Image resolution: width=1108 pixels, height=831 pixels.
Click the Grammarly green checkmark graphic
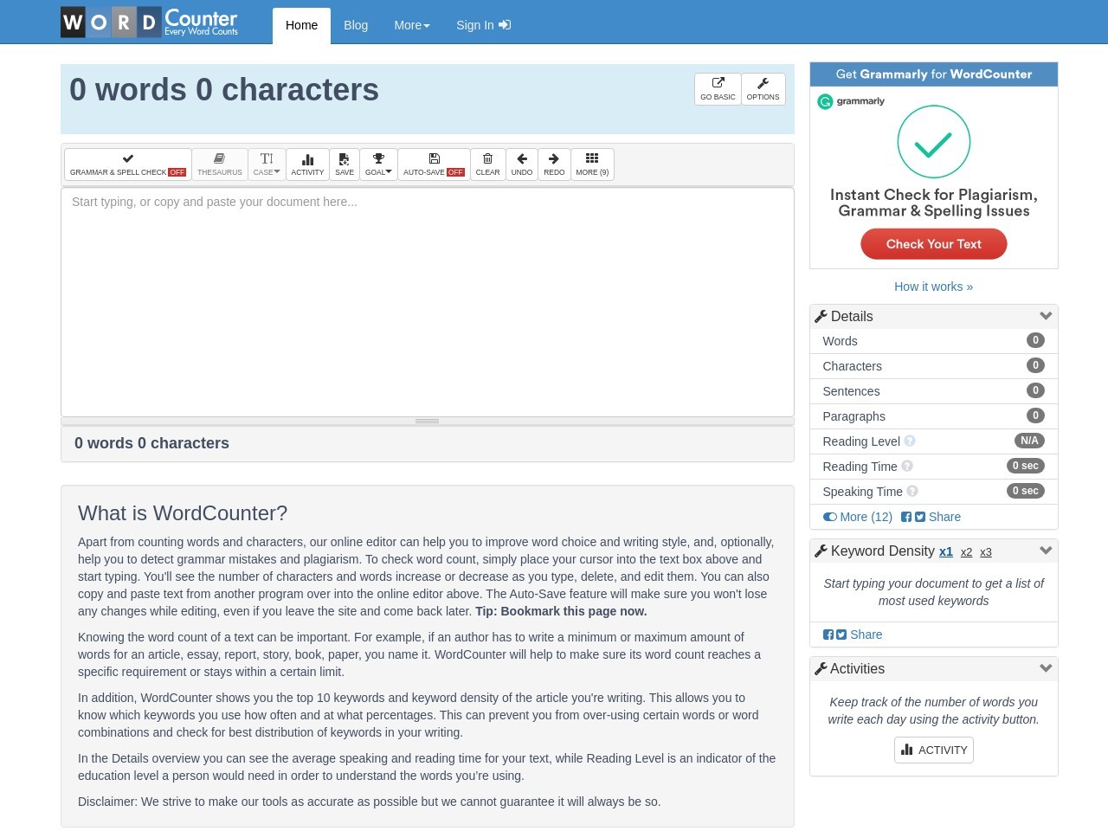[x=933, y=142]
